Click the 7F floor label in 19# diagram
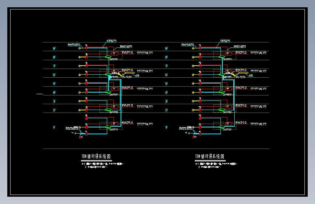Viewport: 315px width, 204px height. click(166, 66)
